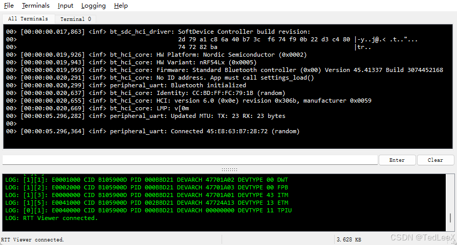The height and width of the screenshot is (245, 457).
Task: Switch to the All Terminals tab
Action: tap(28, 18)
